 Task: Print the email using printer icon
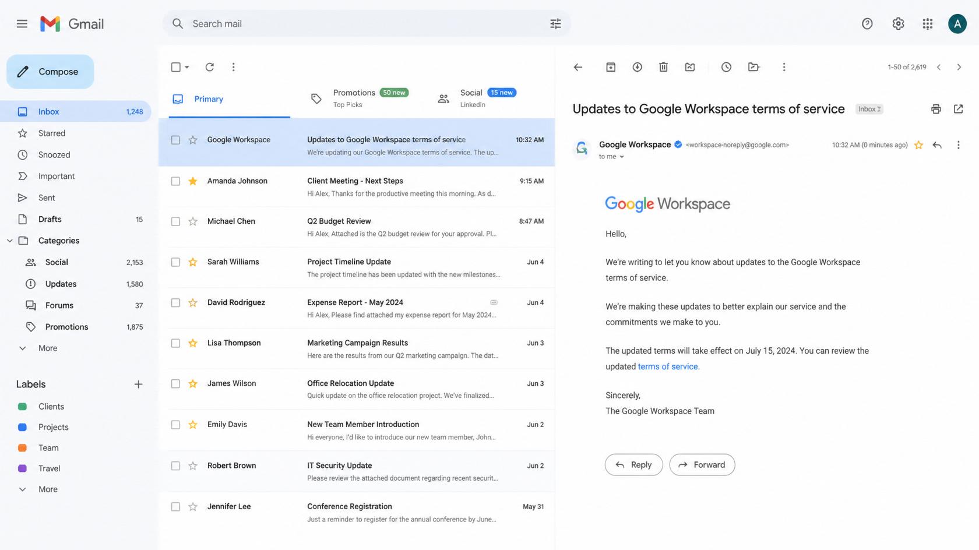tap(936, 109)
